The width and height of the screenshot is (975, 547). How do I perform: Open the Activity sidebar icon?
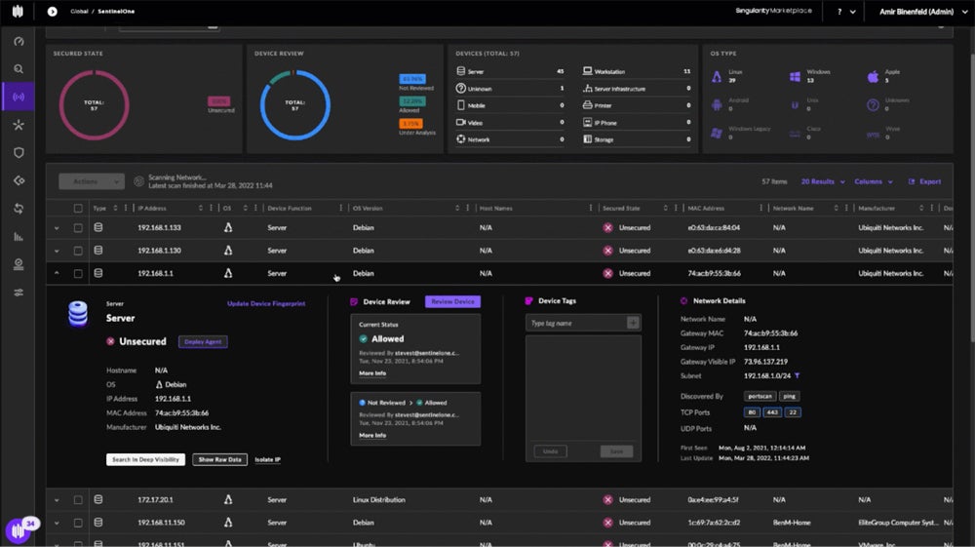pos(19,265)
